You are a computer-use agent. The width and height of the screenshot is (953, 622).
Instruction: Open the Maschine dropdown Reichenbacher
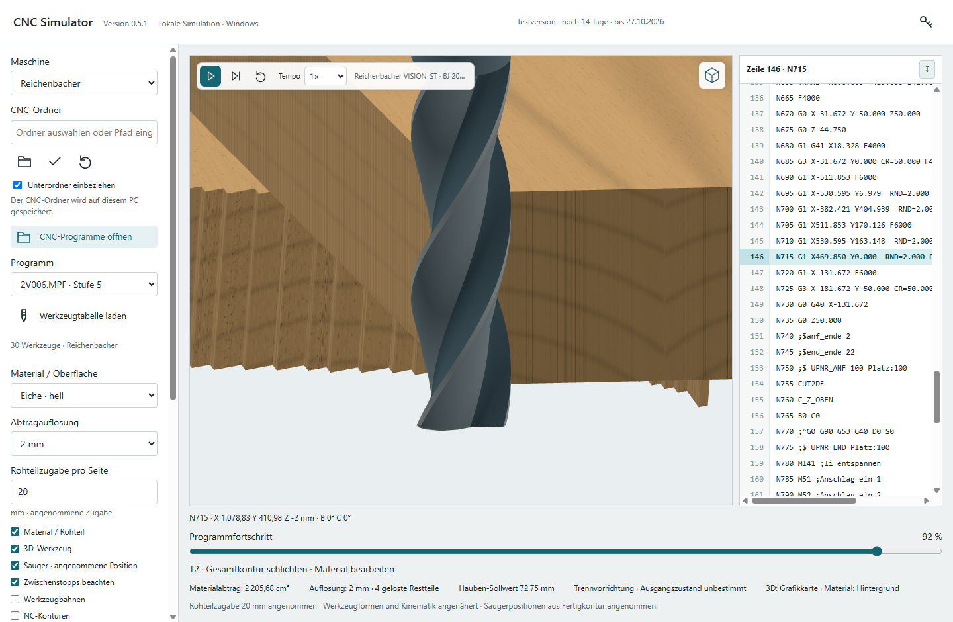(x=84, y=83)
